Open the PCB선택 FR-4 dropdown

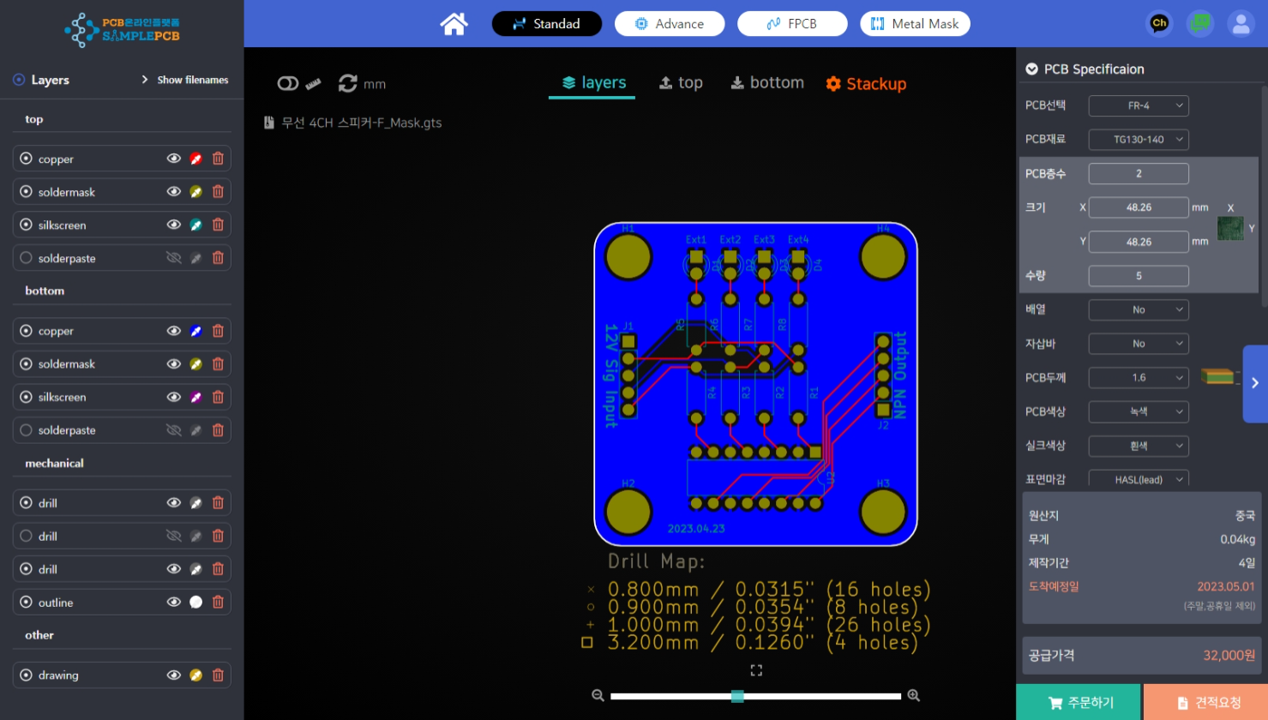click(x=1139, y=105)
